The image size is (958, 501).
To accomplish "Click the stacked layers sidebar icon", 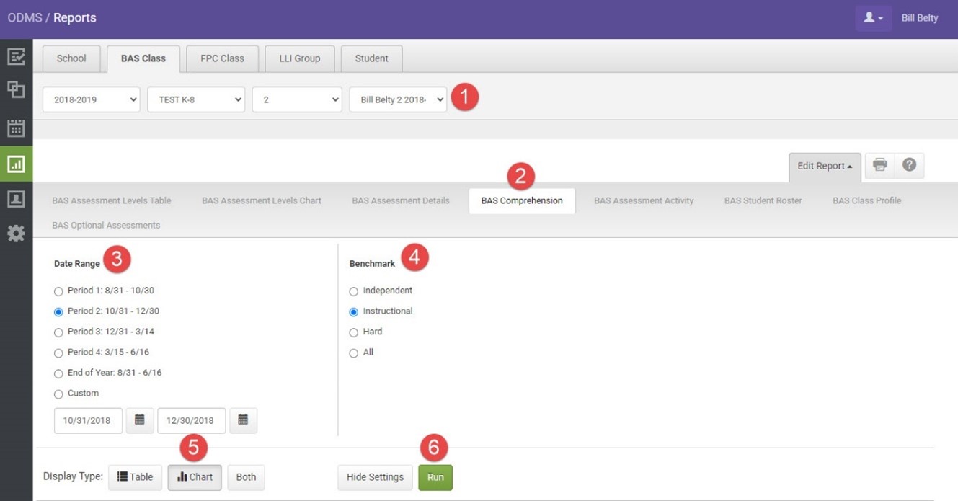I will [16, 89].
